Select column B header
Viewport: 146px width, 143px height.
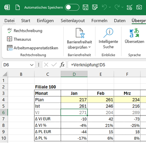(x=21, y=74)
